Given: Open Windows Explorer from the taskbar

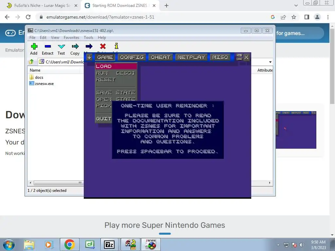Looking at the screenshot, I should click(x=29, y=244).
